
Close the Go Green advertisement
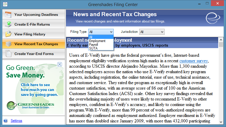[60, 64]
